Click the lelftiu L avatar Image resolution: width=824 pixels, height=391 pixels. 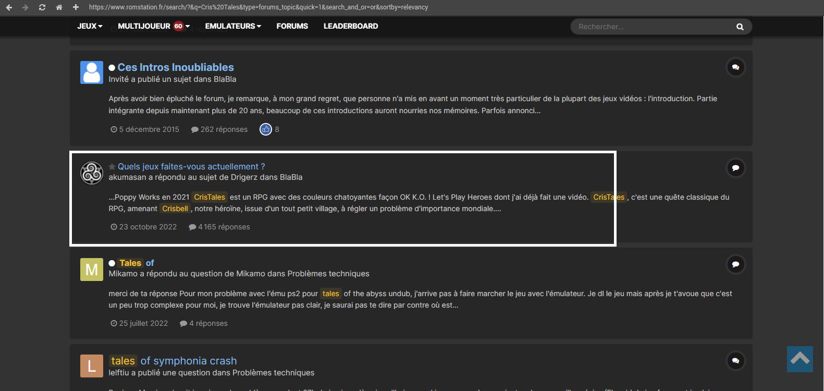pos(92,366)
